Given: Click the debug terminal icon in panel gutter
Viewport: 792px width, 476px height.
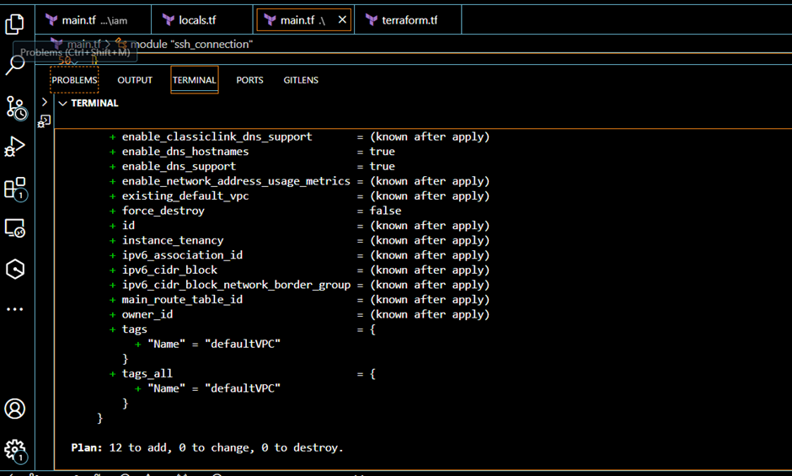Looking at the screenshot, I should pyautogui.click(x=45, y=121).
